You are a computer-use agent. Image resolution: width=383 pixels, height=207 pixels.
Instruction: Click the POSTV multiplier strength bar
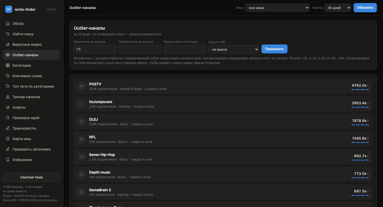click(360, 90)
